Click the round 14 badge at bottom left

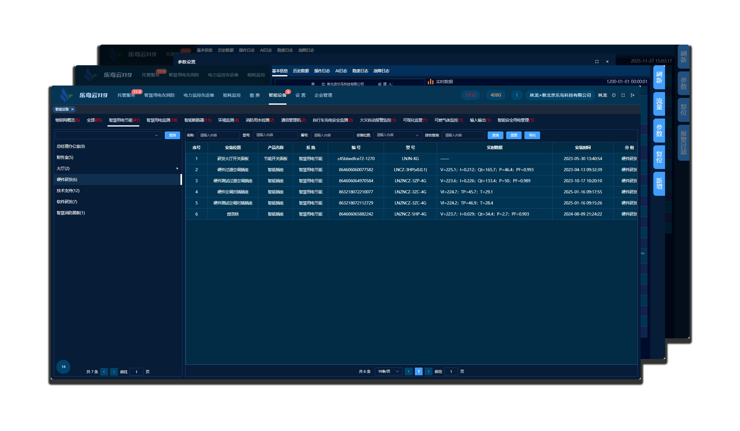(63, 367)
